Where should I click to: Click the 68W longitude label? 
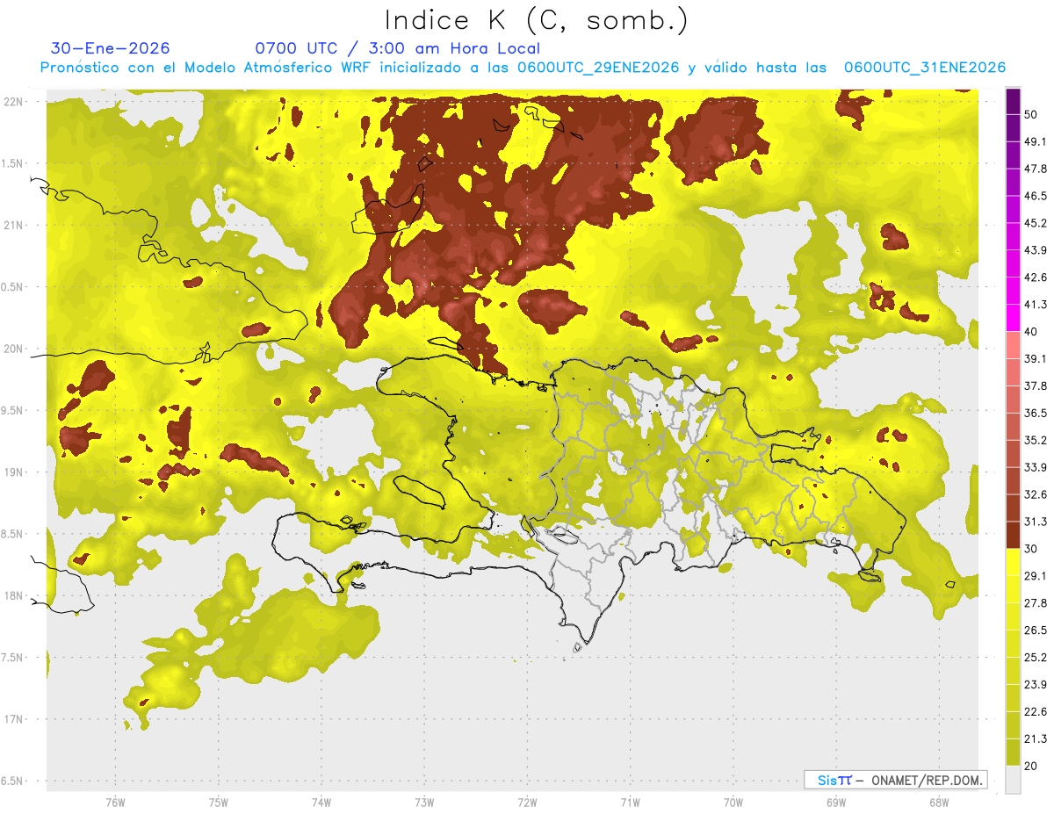(x=939, y=803)
